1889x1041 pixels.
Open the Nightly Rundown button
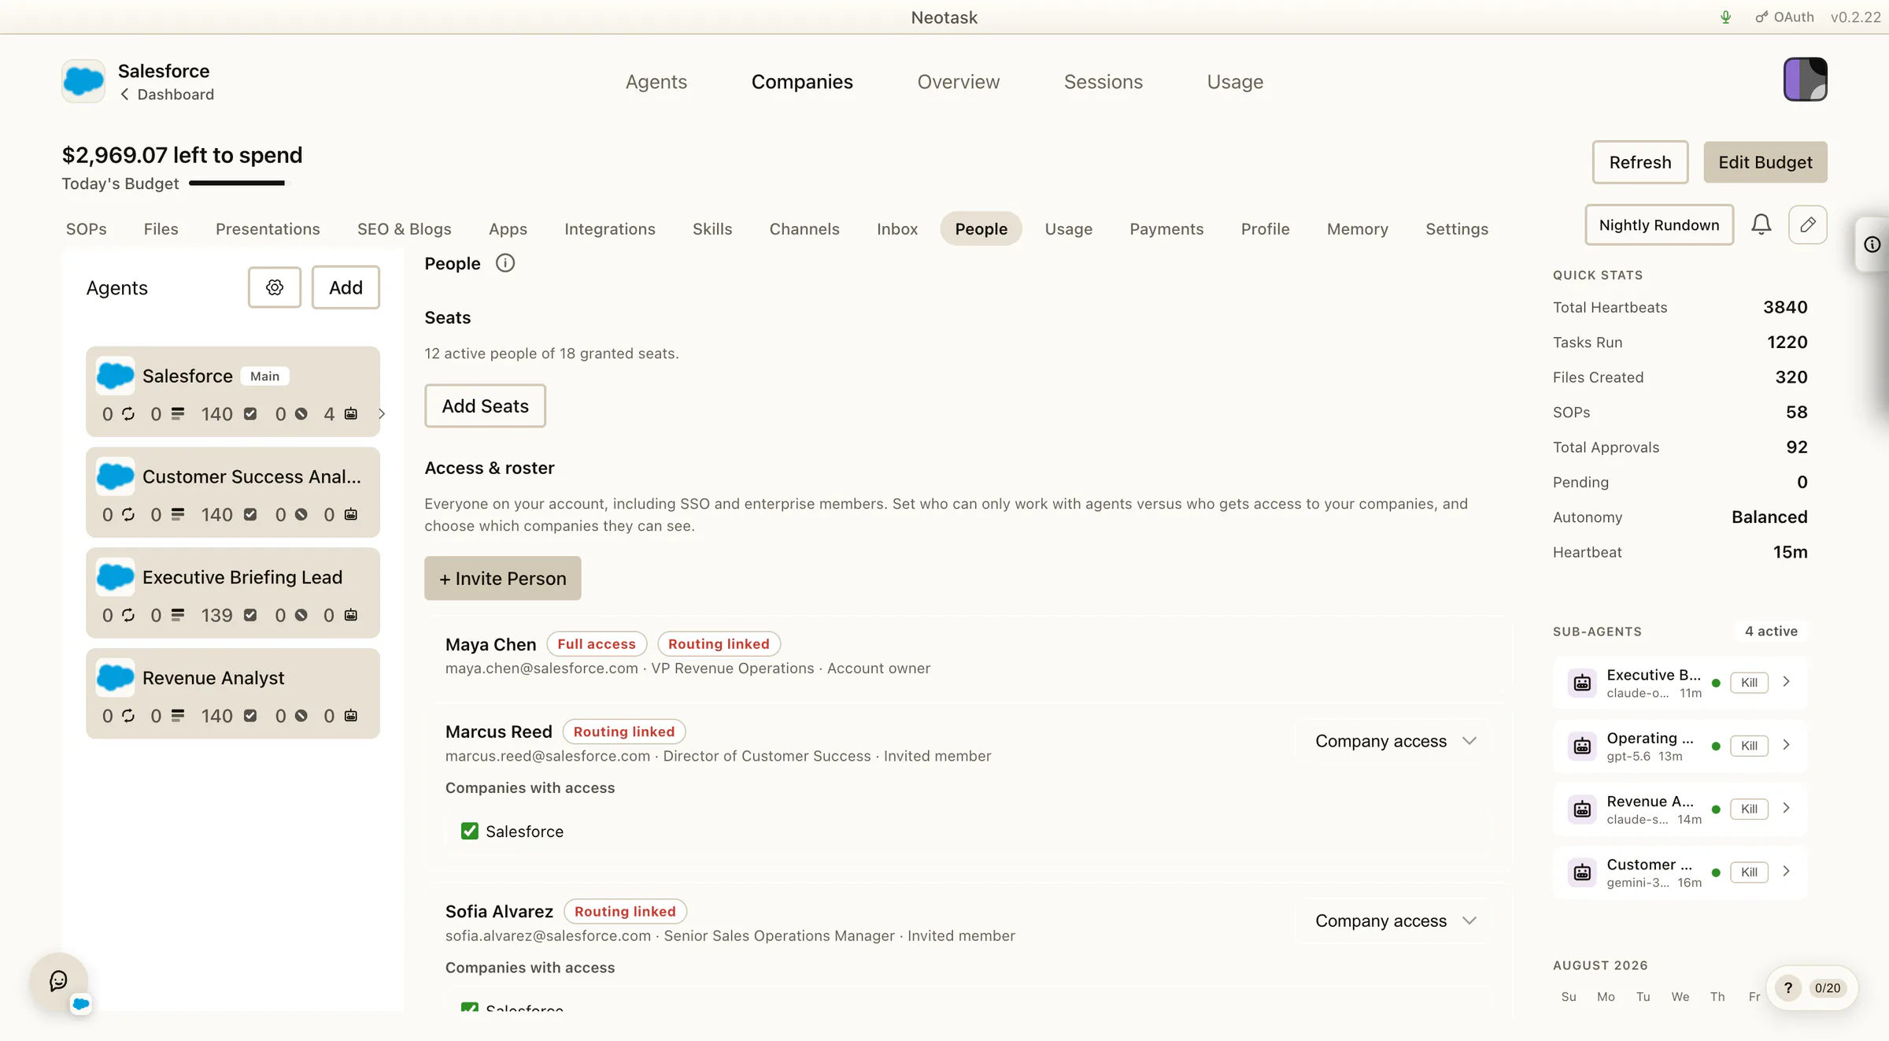coord(1659,225)
